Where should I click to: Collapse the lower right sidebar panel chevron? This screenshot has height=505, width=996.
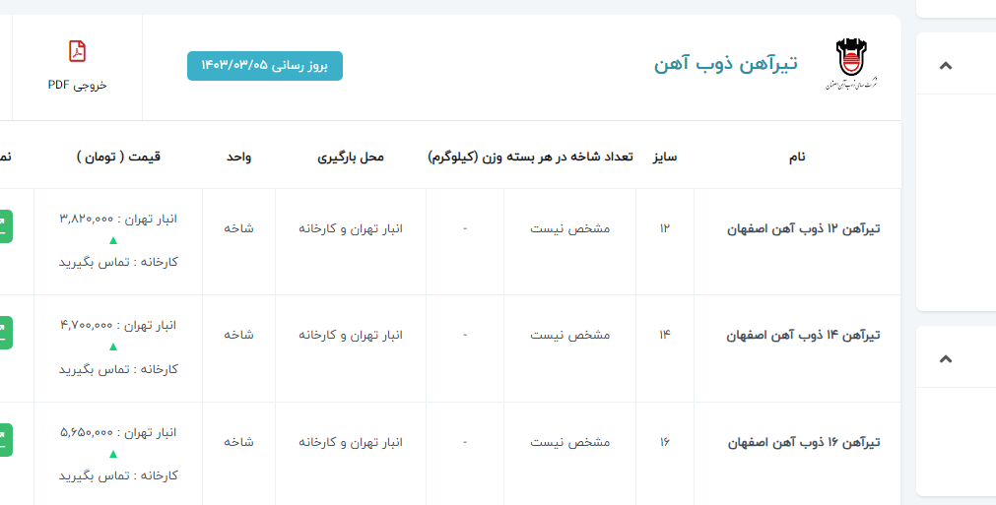coord(946,358)
